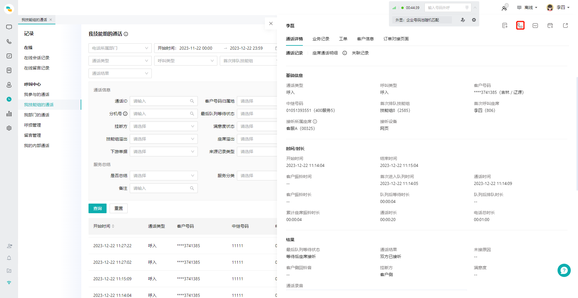Click the agent status icon in lower sidebar
The width and height of the screenshot is (578, 298).
click(x=9, y=246)
